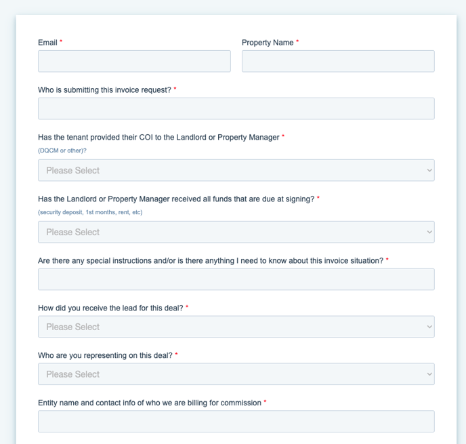Click the "(DQCM or other)?" helper text
Viewport: 466px width, 444px height.
(x=62, y=150)
